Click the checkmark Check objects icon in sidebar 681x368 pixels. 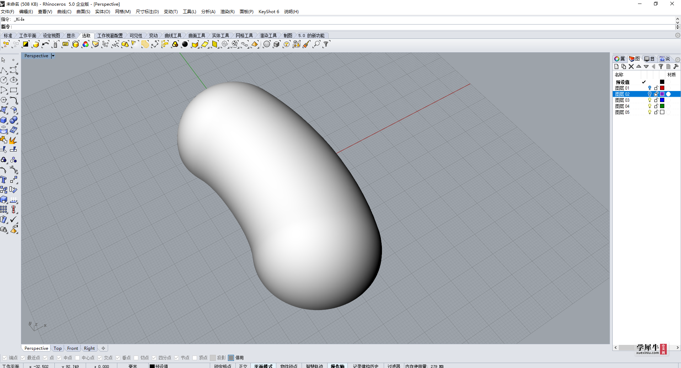pyautogui.click(x=14, y=220)
